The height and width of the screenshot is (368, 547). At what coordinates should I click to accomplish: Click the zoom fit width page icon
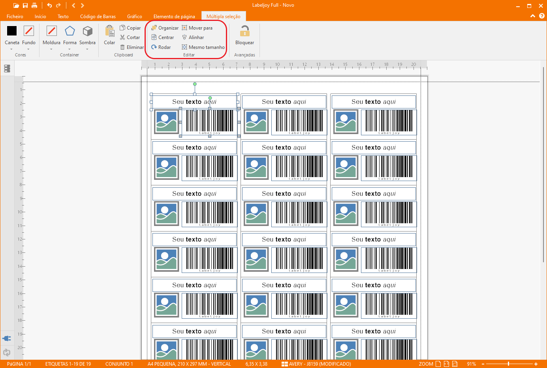(446, 364)
